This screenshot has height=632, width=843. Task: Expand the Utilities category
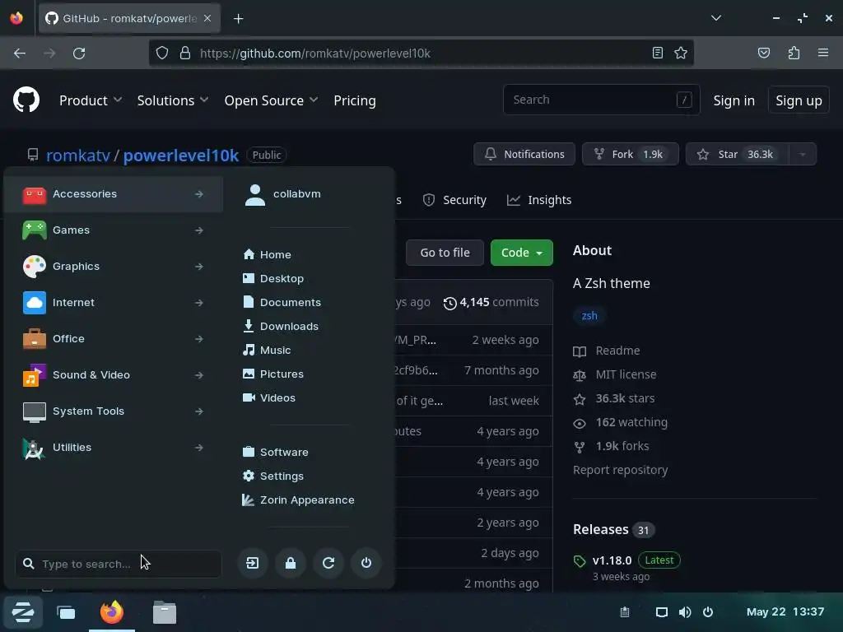(x=114, y=448)
